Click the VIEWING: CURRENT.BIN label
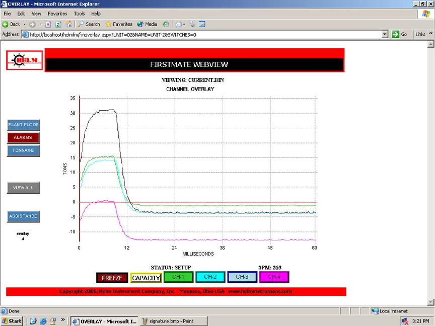This screenshot has width=435, height=326. [193, 80]
